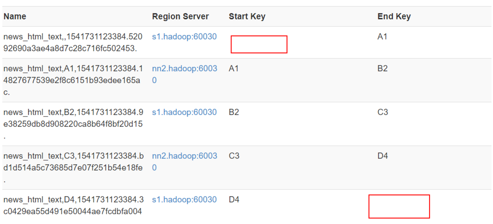Click the End Key D4 cell

coord(383,156)
